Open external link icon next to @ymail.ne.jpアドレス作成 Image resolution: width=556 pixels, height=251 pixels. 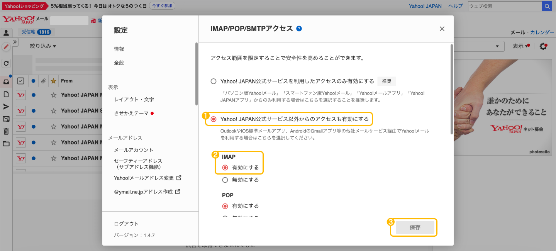click(178, 192)
